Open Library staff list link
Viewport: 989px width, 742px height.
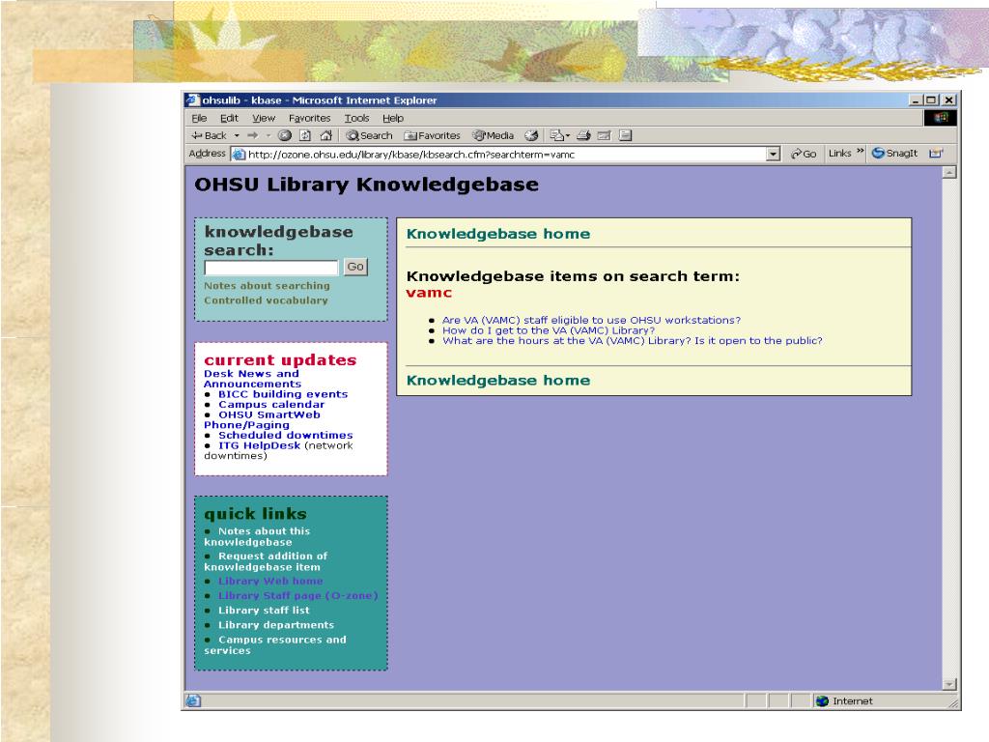(x=264, y=611)
